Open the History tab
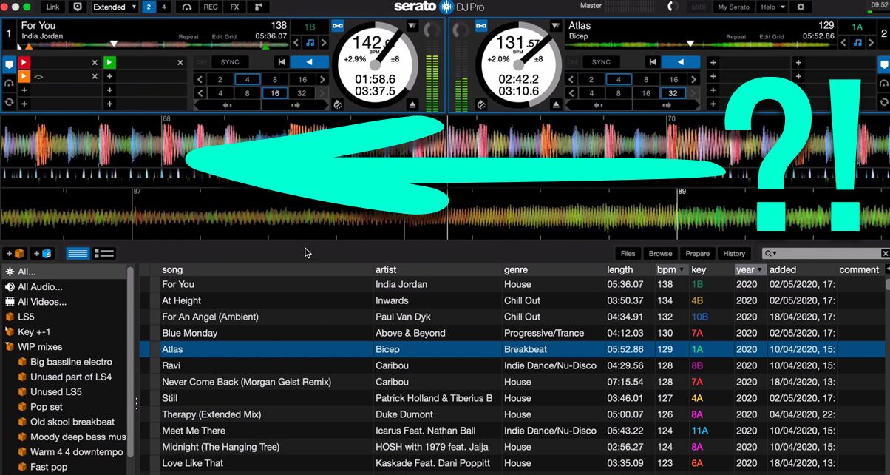 [x=733, y=253]
